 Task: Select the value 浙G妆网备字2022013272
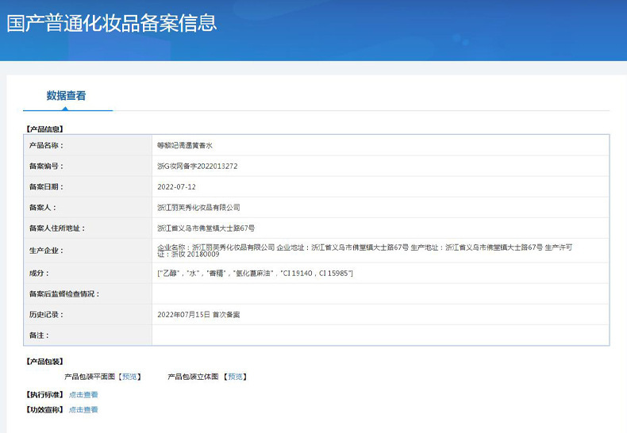pyautogui.click(x=197, y=167)
